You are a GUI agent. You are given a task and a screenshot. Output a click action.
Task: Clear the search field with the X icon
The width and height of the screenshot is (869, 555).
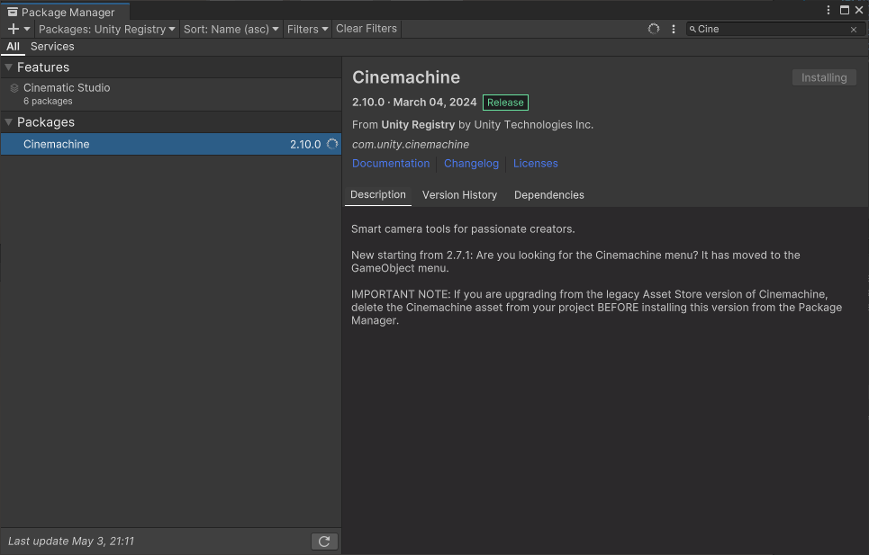click(x=854, y=30)
